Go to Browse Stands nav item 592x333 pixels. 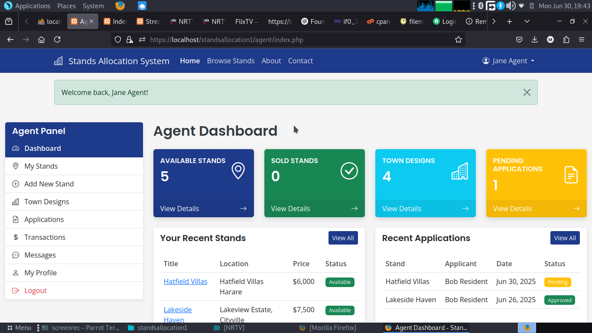(231, 61)
